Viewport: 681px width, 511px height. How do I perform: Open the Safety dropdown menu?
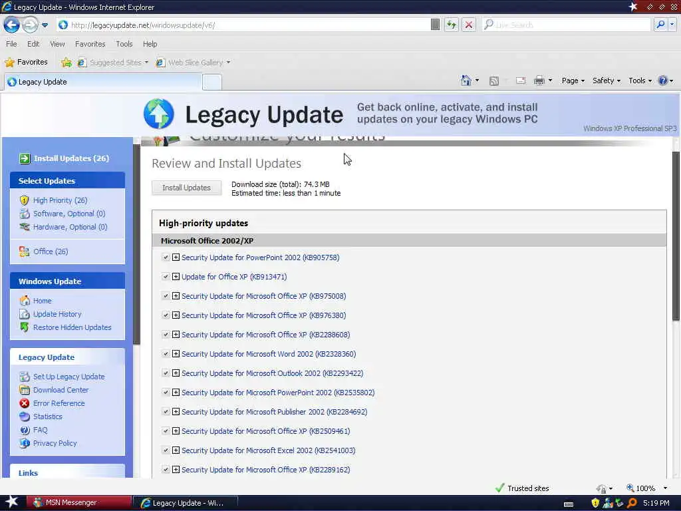click(607, 81)
